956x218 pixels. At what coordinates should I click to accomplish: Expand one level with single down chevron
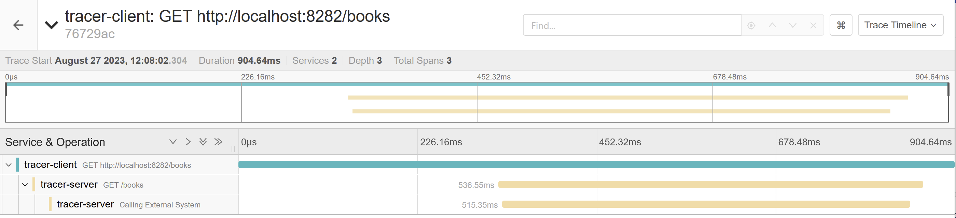[x=173, y=142]
